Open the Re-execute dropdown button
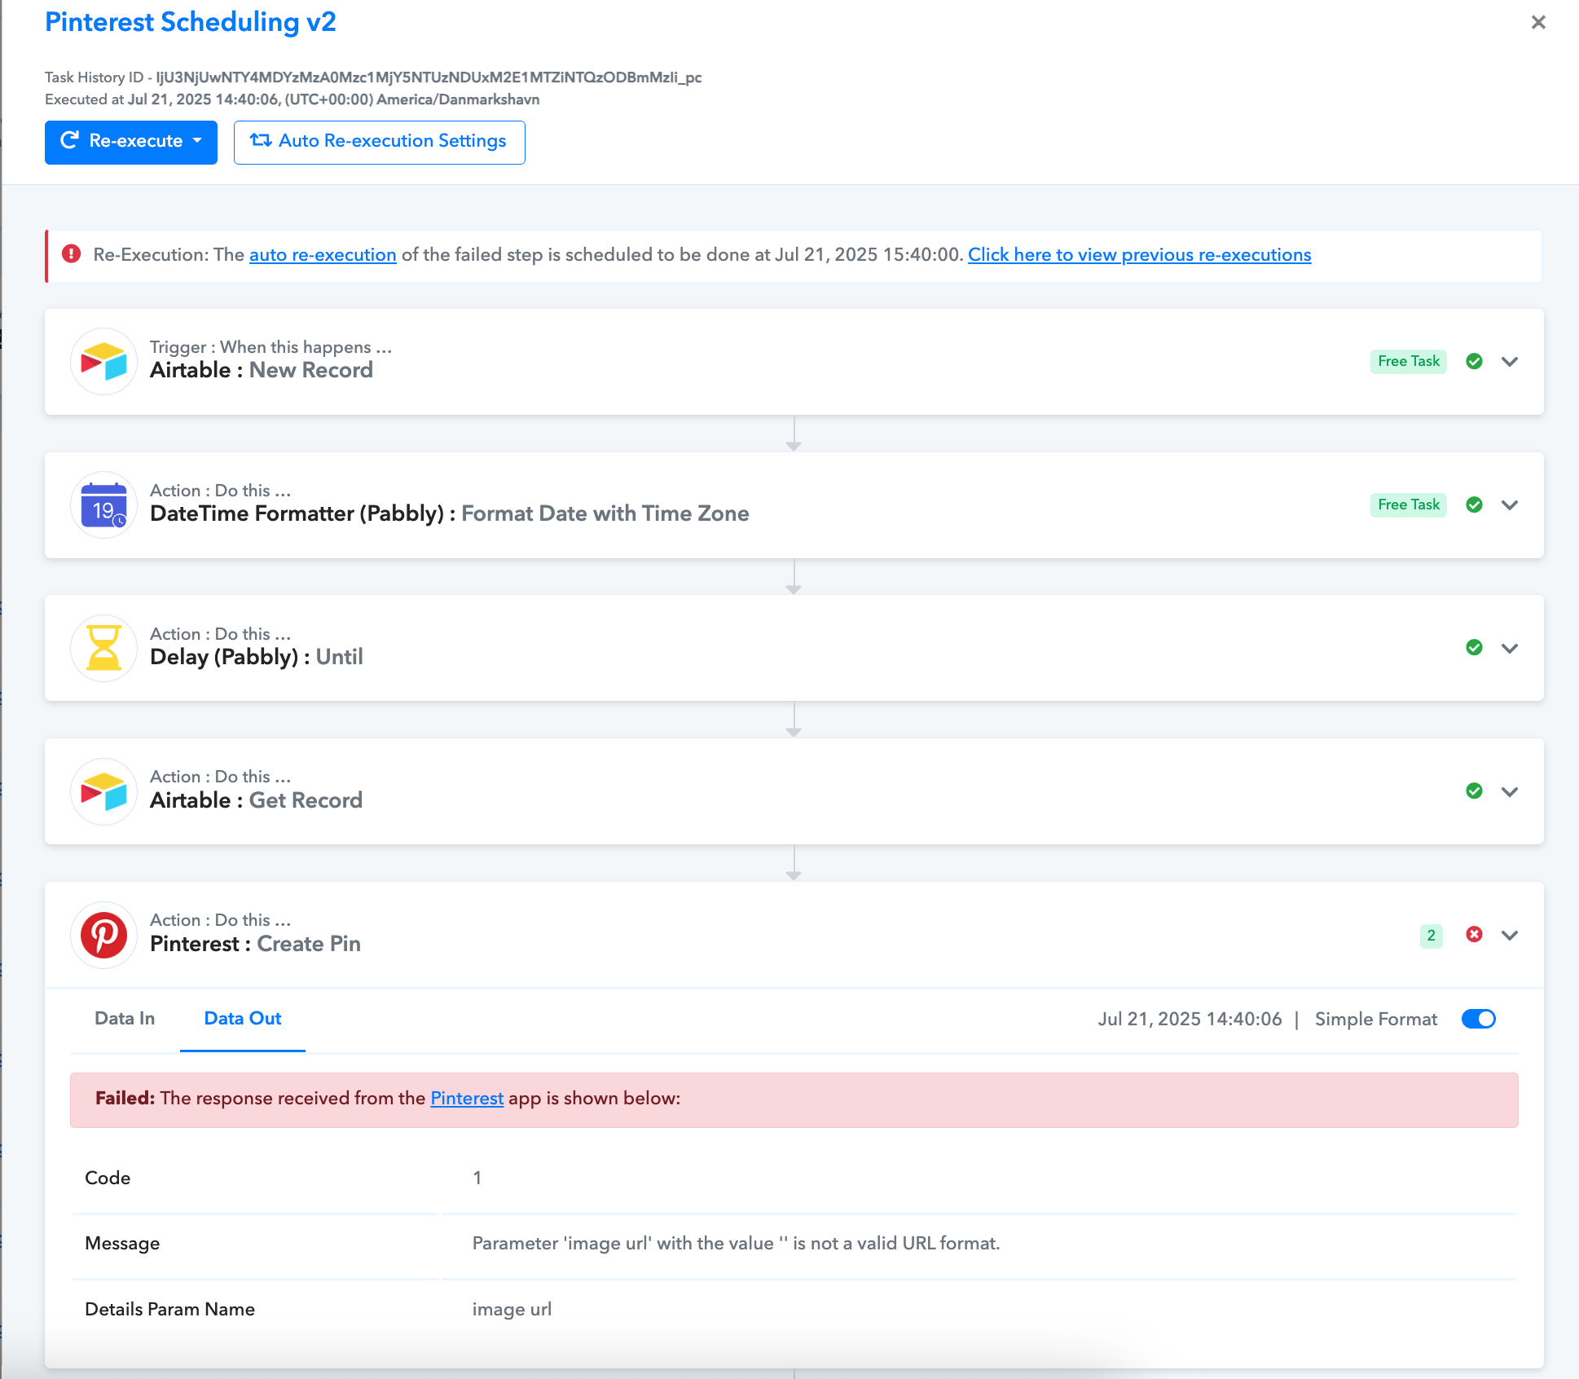Image resolution: width=1579 pixels, height=1379 pixels. [131, 142]
